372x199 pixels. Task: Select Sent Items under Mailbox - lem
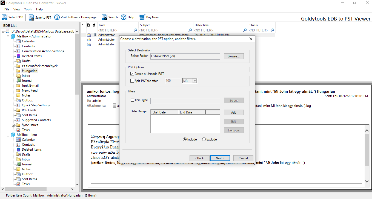[x=29, y=179]
